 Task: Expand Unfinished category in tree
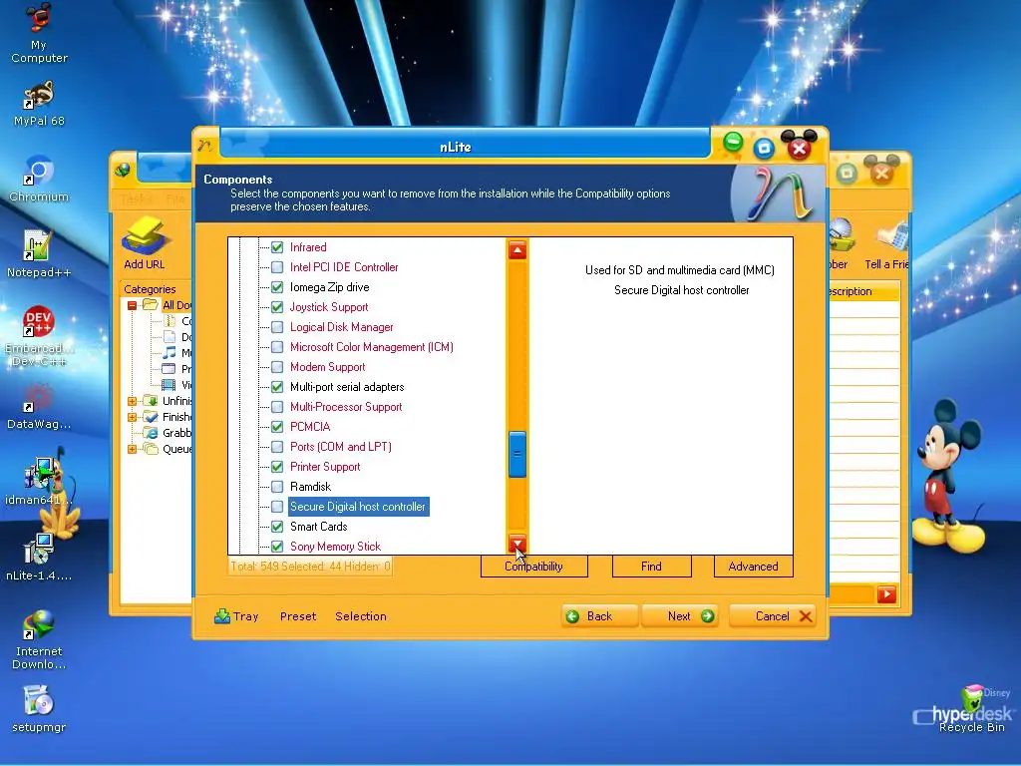pyautogui.click(x=133, y=401)
